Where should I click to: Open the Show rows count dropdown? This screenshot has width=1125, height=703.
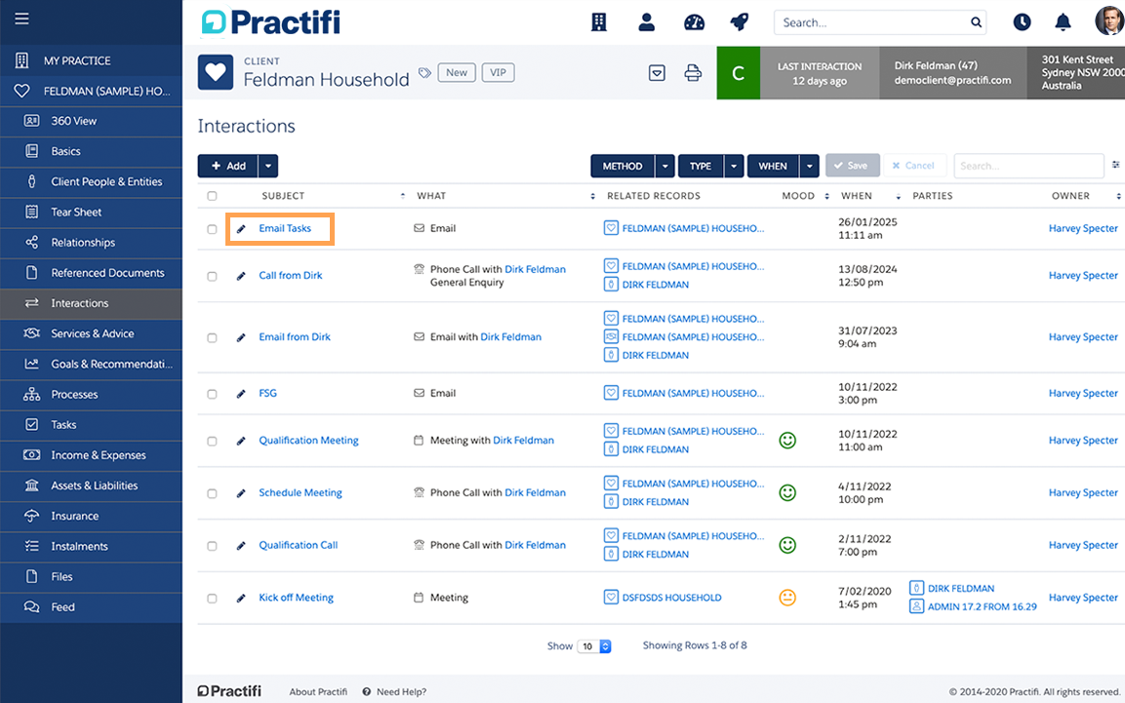[x=594, y=646]
